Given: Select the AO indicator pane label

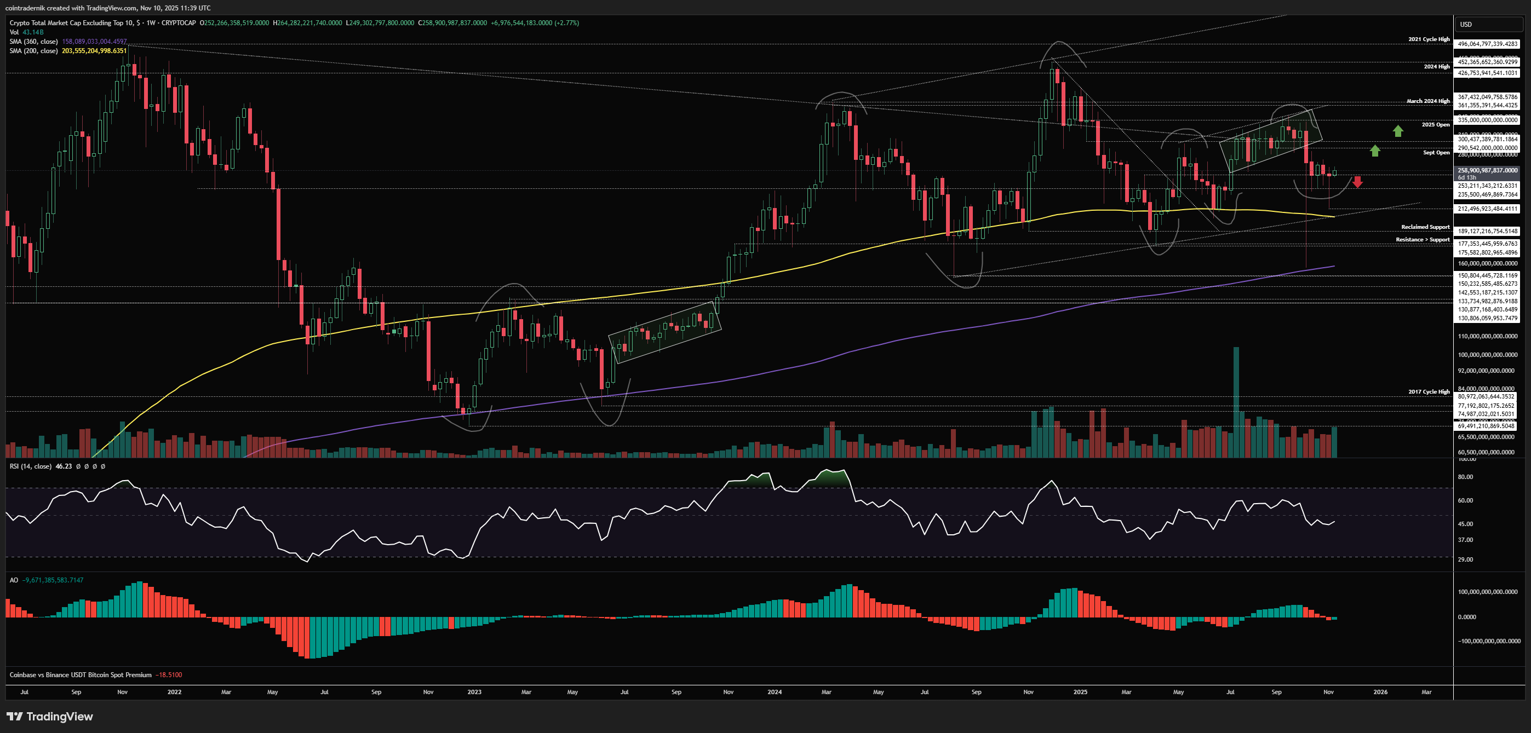Looking at the screenshot, I should pos(14,580).
